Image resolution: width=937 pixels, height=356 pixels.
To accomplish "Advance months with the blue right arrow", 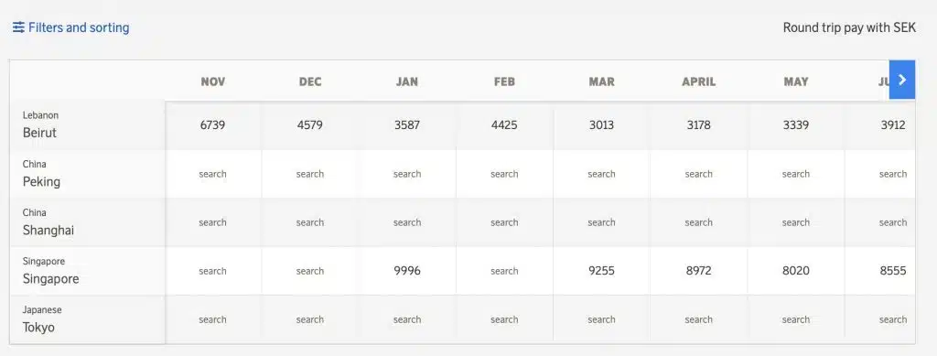I will 901,80.
